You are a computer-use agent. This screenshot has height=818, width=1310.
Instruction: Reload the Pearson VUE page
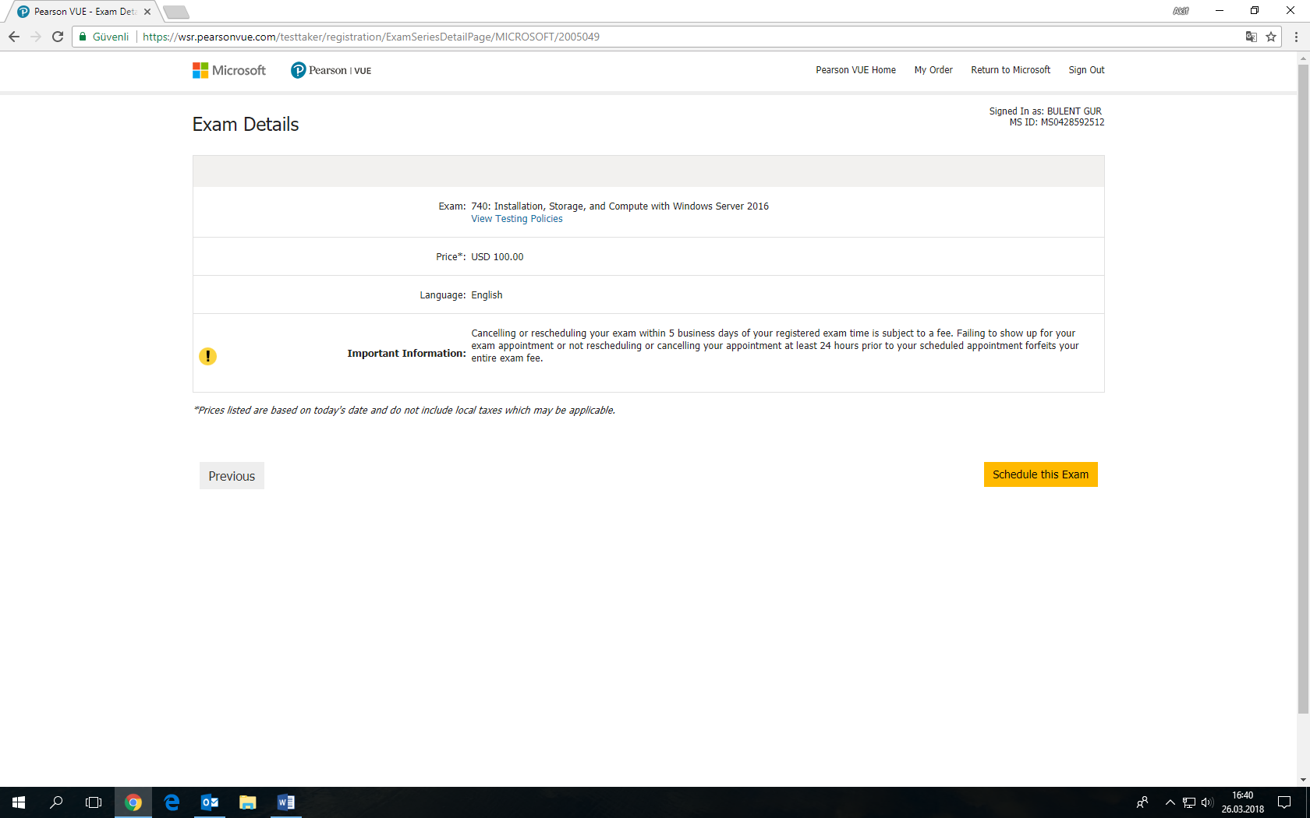[58, 37]
